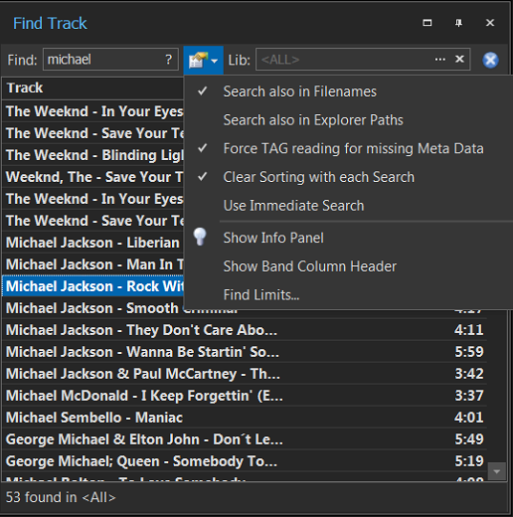Enable Use Immediate Search option
Image resolution: width=513 pixels, height=517 pixels.
(348, 206)
